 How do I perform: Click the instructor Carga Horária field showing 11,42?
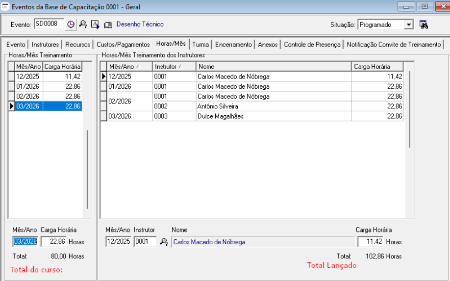coord(370,241)
